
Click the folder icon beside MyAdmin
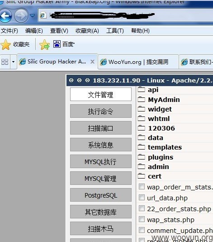pyautogui.click(x=141, y=100)
